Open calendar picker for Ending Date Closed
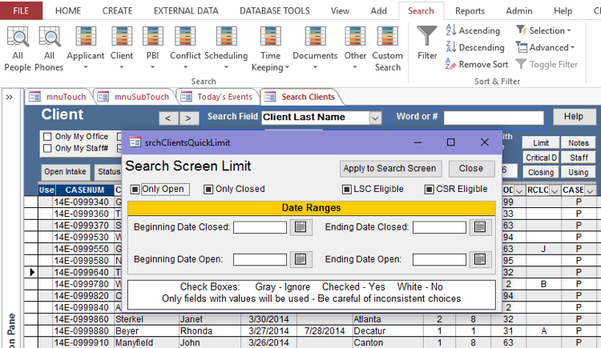601x348 pixels. tap(480, 227)
